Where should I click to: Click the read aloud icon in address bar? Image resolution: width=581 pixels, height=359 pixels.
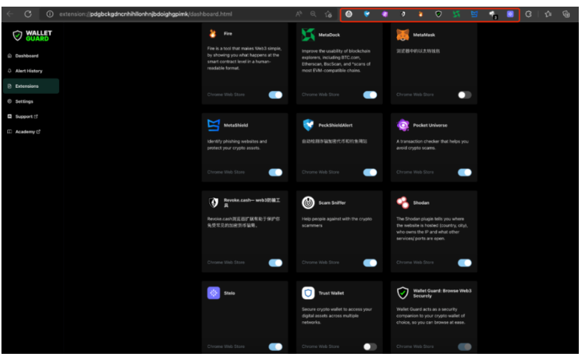pyautogui.click(x=299, y=14)
